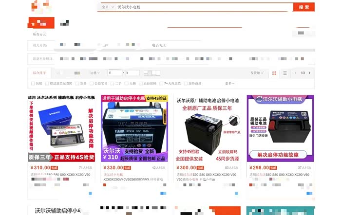The width and height of the screenshot is (341, 215).
Task: Click the blue chat icon on ¥310.00 card
Action: (90, 194)
